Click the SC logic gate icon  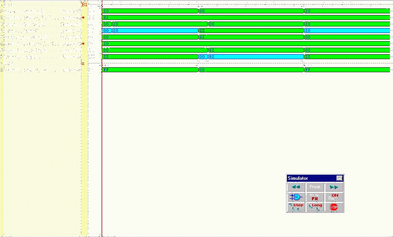(296, 197)
